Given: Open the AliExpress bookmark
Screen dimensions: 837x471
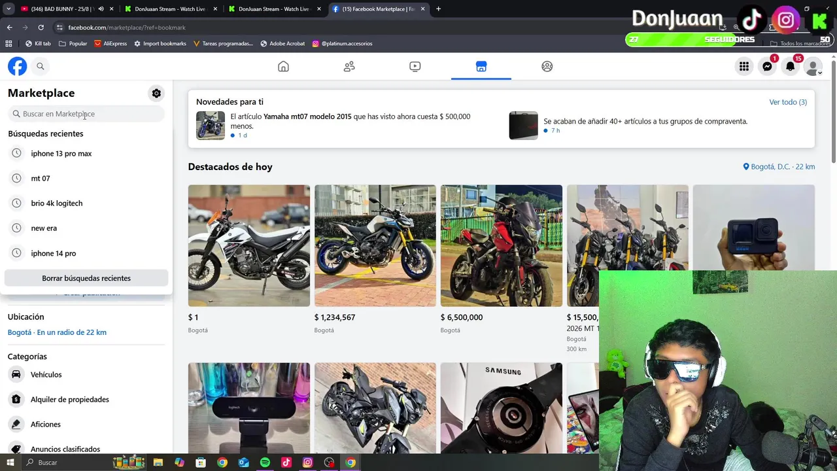Looking at the screenshot, I should (x=111, y=44).
